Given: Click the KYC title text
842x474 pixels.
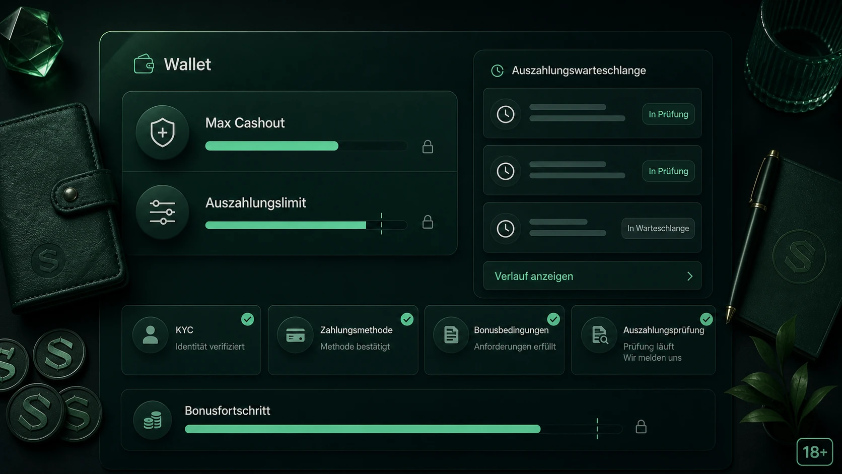Looking at the screenshot, I should 184,330.
